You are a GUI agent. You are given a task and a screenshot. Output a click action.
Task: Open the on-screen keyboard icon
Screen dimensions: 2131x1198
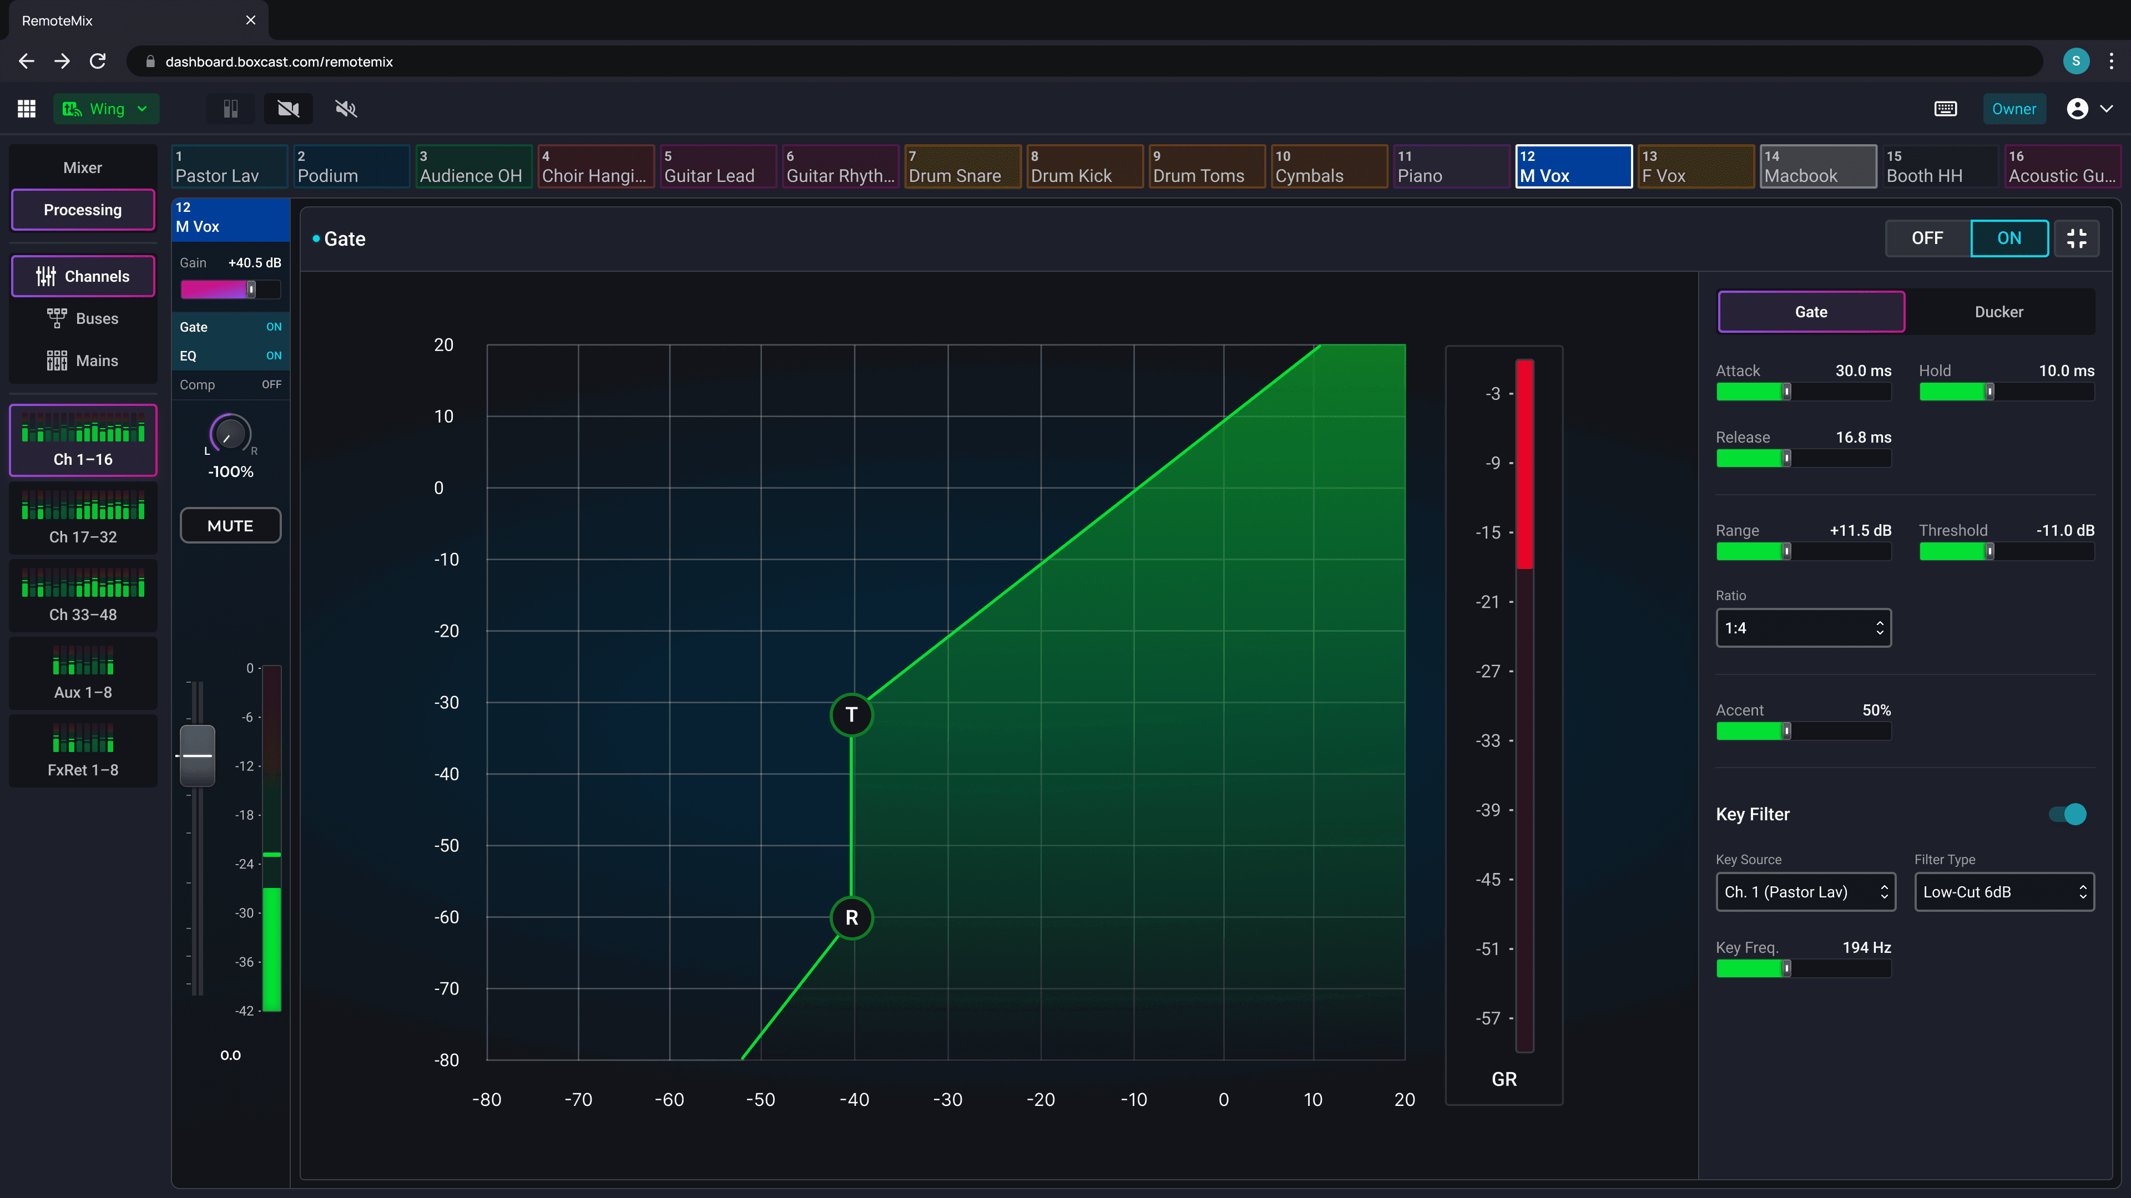[x=1945, y=109]
